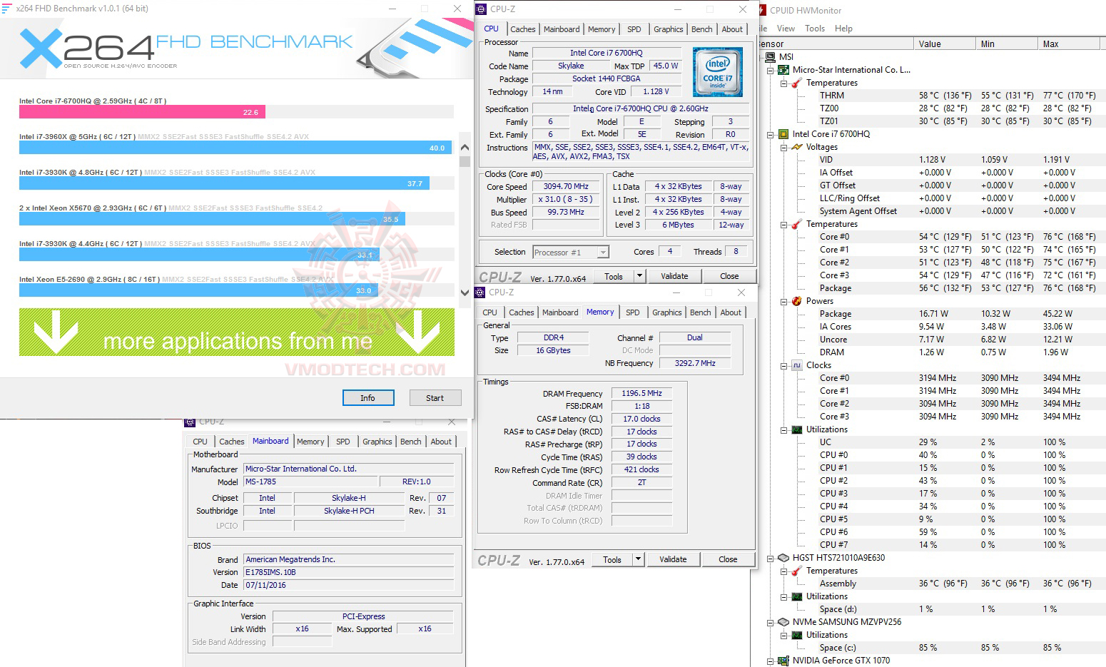Click Validate in CPU-Z
The height and width of the screenshot is (667, 1106).
tap(674, 275)
